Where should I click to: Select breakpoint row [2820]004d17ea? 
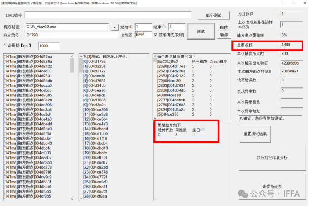pos(171,66)
